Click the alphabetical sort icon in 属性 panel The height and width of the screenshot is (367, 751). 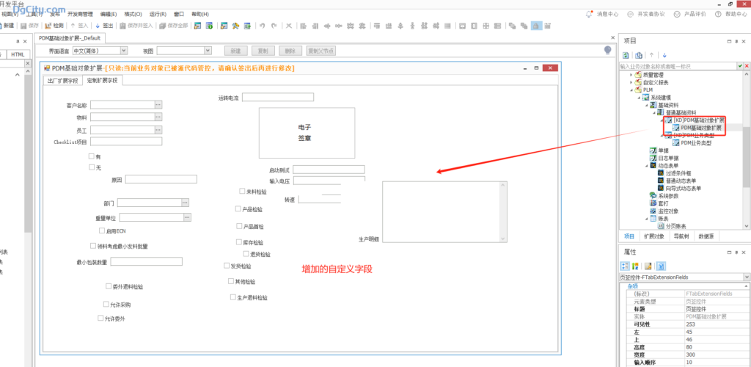[635, 266]
